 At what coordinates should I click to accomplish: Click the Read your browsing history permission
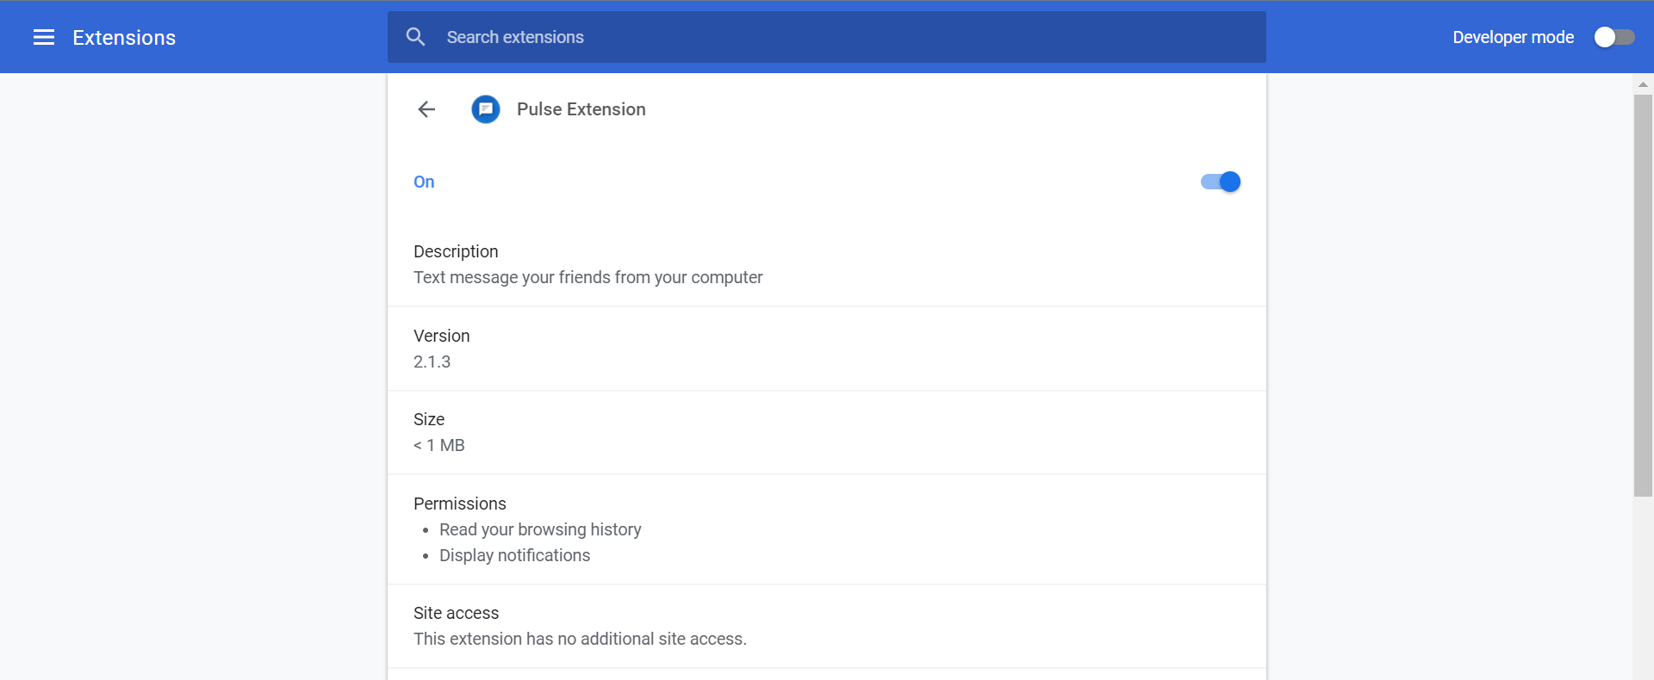pyautogui.click(x=540, y=529)
